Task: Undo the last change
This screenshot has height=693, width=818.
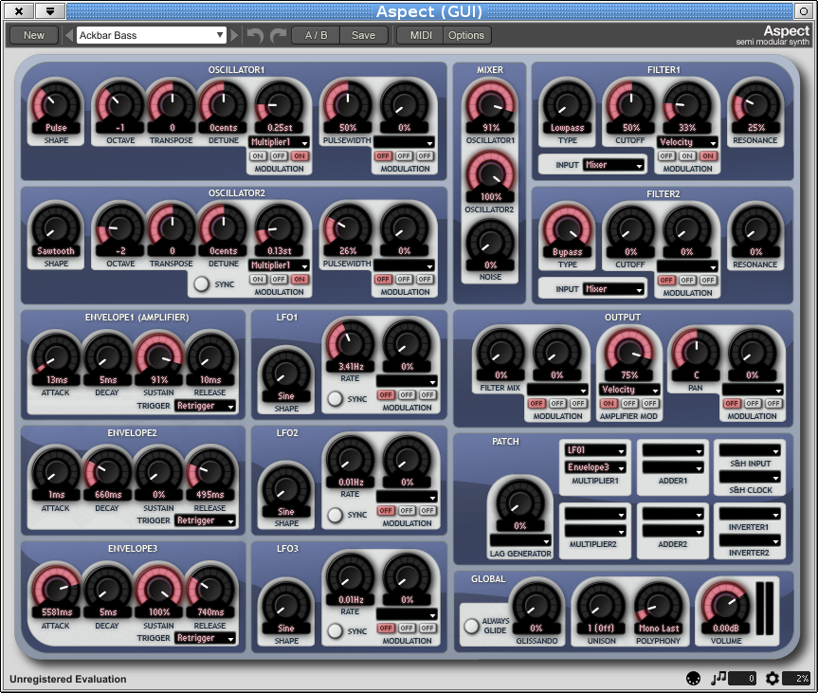Action: [255, 35]
